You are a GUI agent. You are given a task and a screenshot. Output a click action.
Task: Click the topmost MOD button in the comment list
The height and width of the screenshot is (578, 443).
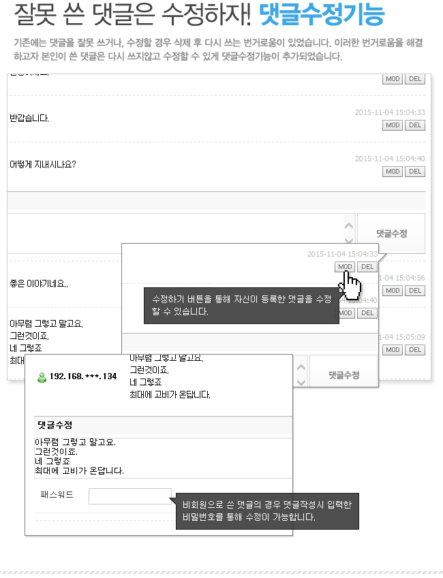tap(393, 79)
